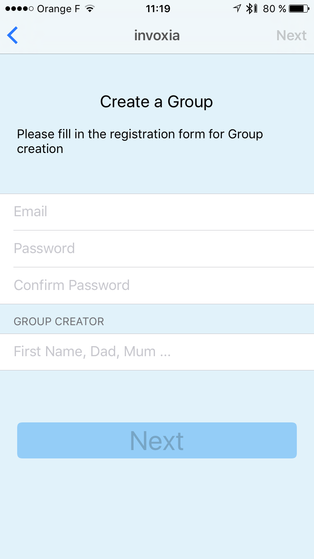Screen dimensions: 314x559
Task: Tap the phone battery icon
Action: [x=299, y=9]
